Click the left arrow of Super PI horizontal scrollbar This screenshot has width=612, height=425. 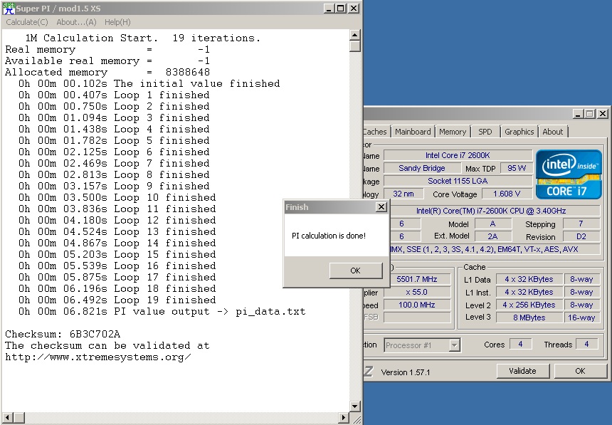pos(7,417)
